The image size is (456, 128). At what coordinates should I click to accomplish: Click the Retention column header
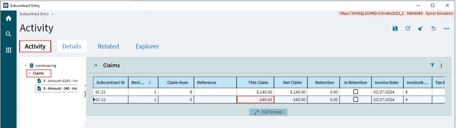(x=323, y=82)
